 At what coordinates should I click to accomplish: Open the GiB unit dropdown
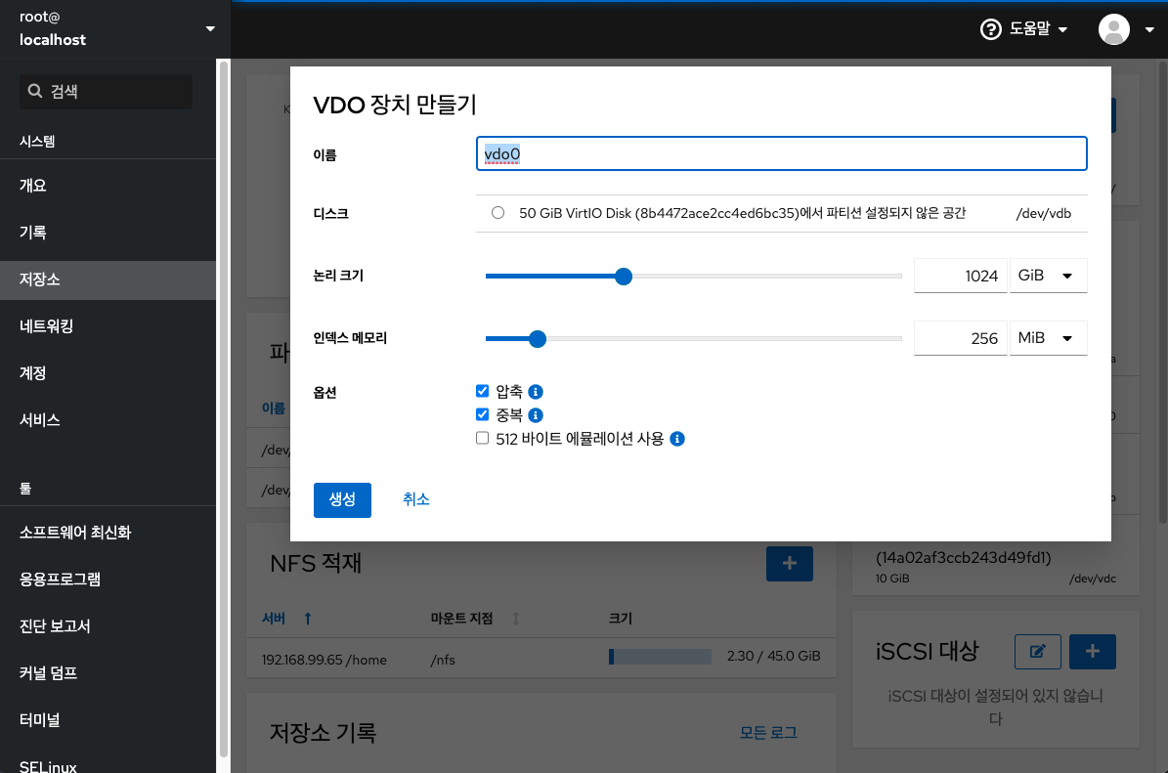pyautogui.click(x=1048, y=276)
